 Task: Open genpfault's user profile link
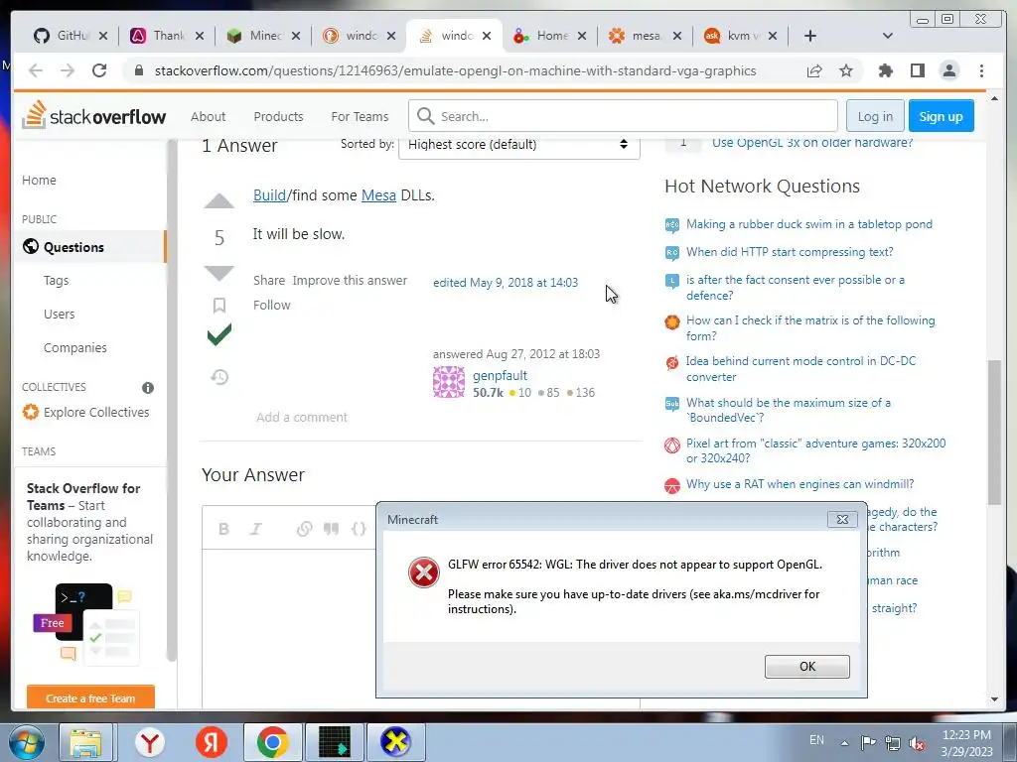(x=500, y=375)
